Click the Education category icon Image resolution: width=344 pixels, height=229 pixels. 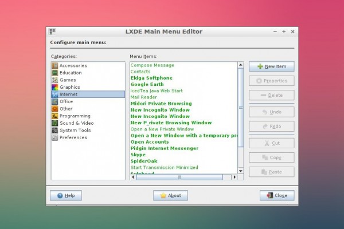click(x=55, y=73)
